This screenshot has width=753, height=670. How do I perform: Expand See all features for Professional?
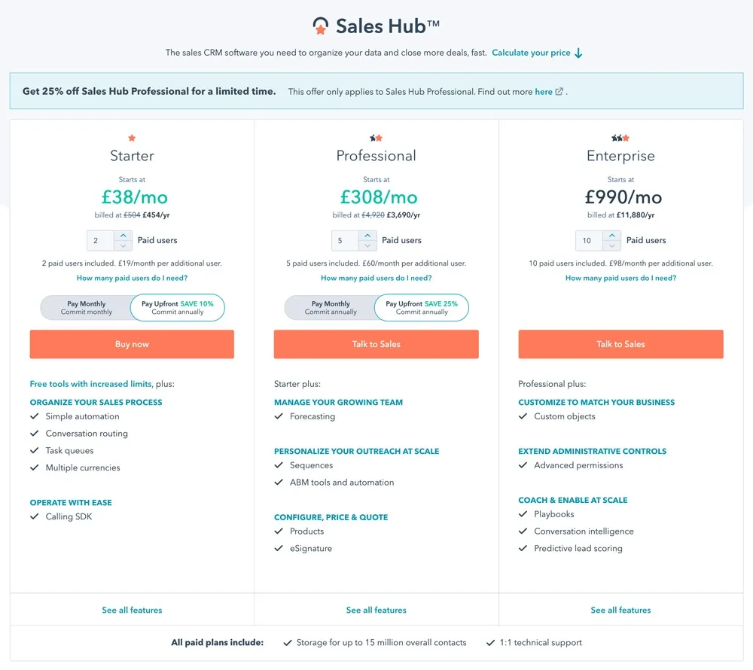(x=376, y=610)
